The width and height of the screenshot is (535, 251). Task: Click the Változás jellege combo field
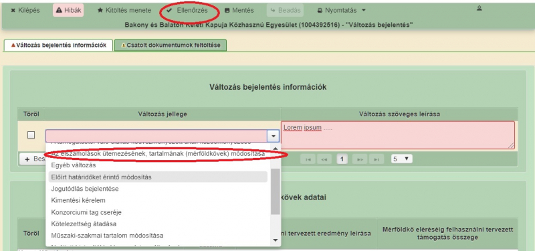point(156,136)
